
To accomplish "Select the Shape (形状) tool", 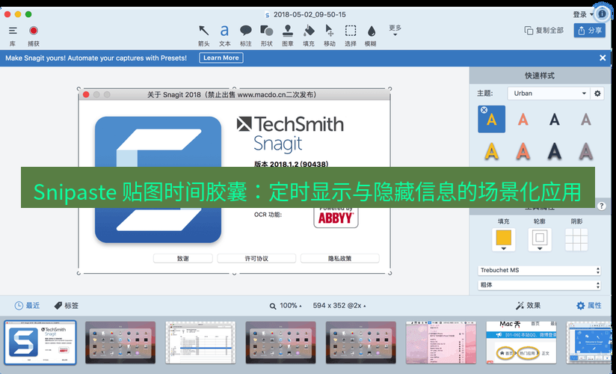I will (x=266, y=35).
